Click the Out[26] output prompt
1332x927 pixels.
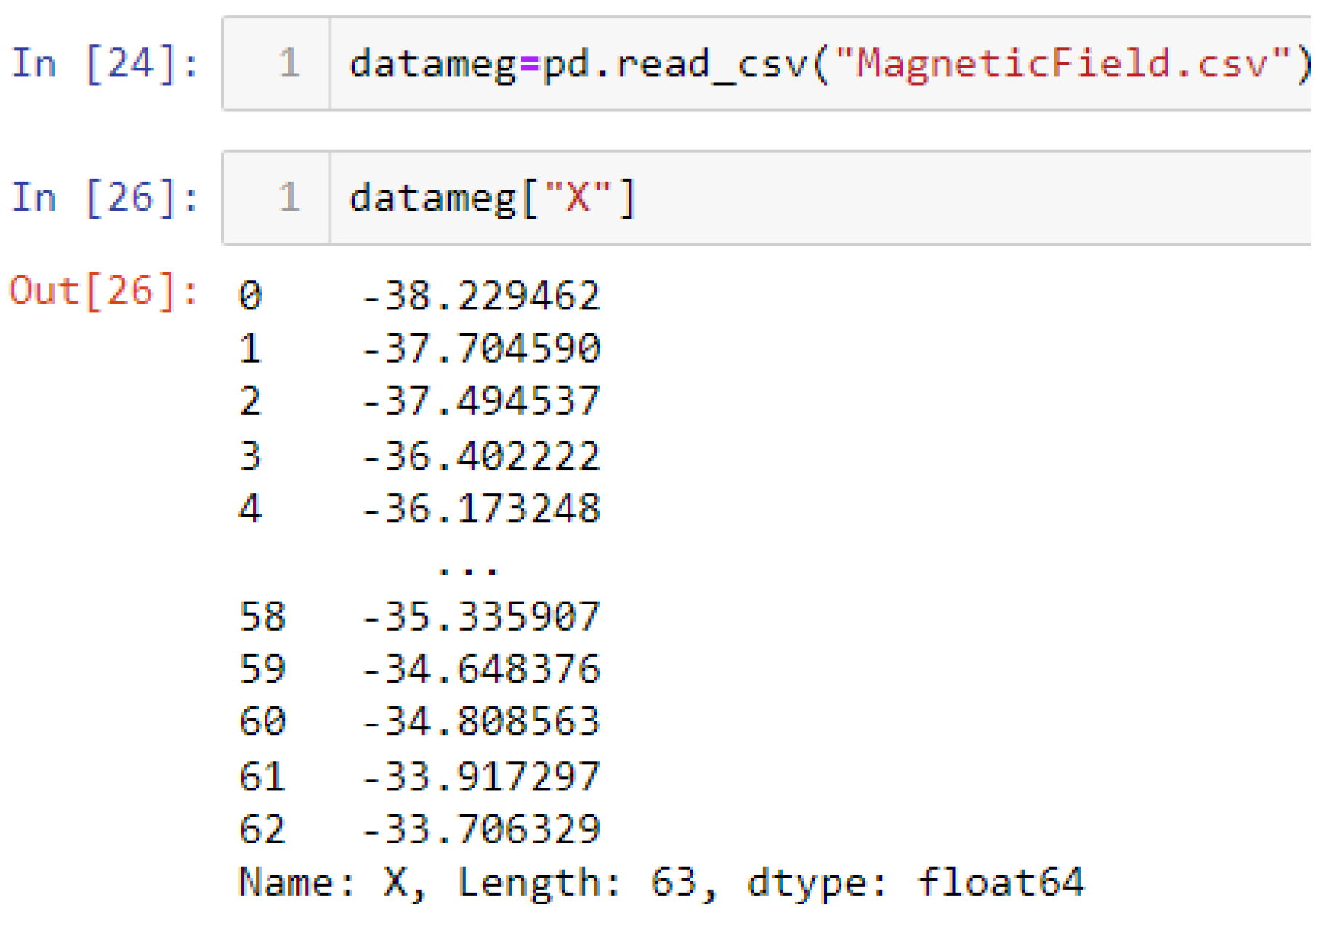click(102, 292)
